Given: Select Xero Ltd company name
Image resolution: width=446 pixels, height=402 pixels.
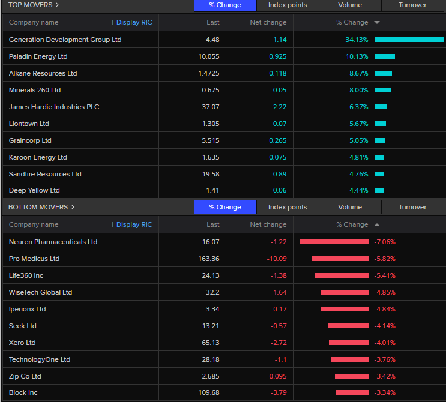Looking at the screenshot, I should click(22, 343).
